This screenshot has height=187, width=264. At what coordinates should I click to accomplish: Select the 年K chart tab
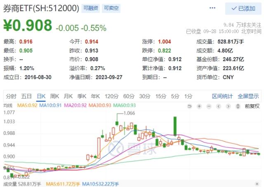click(x=95, y=96)
